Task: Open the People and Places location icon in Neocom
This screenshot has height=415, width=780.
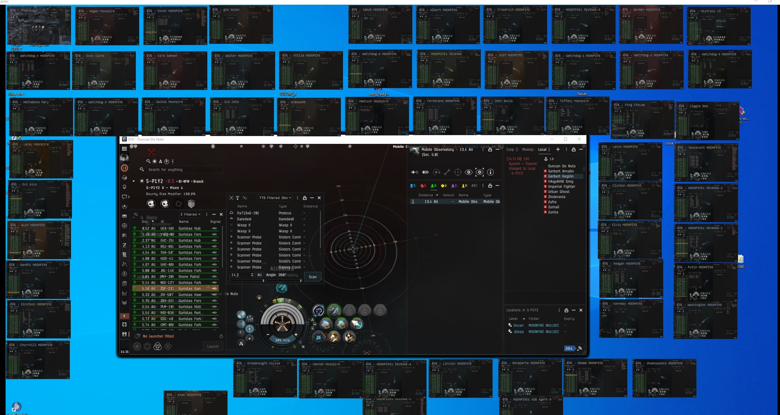Action: tap(125, 187)
